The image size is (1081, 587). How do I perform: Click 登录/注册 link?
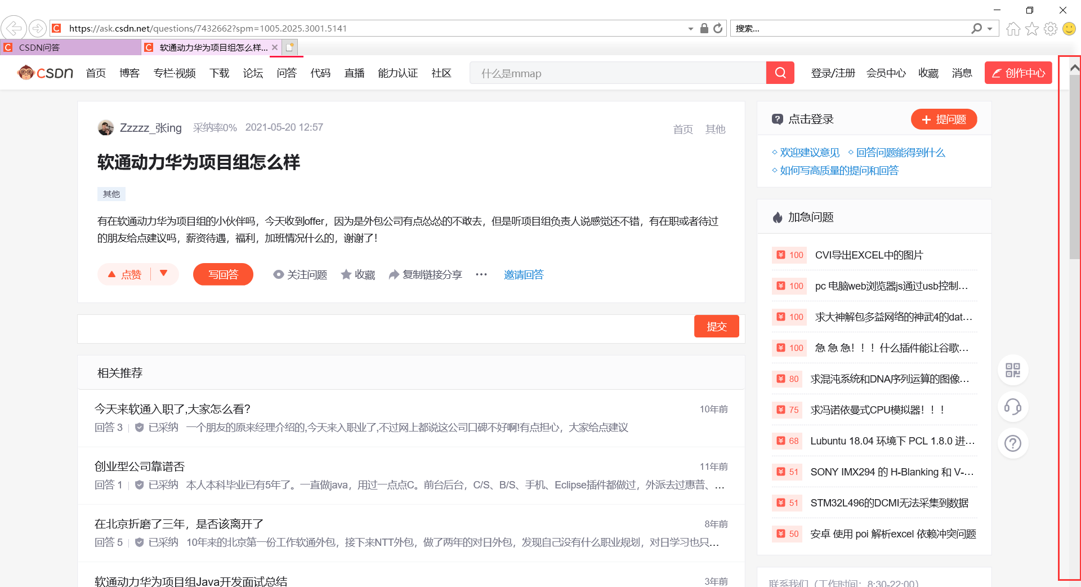click(x=833, y=73)
